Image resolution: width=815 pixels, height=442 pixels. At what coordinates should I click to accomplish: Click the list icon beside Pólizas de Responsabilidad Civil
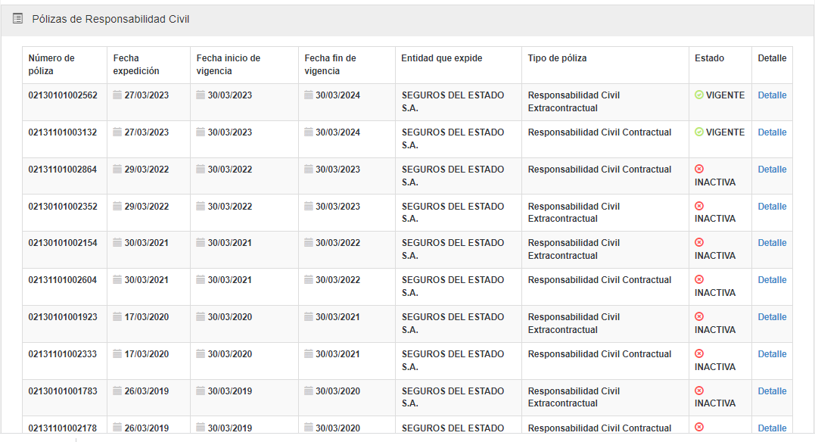click(18, 19)
